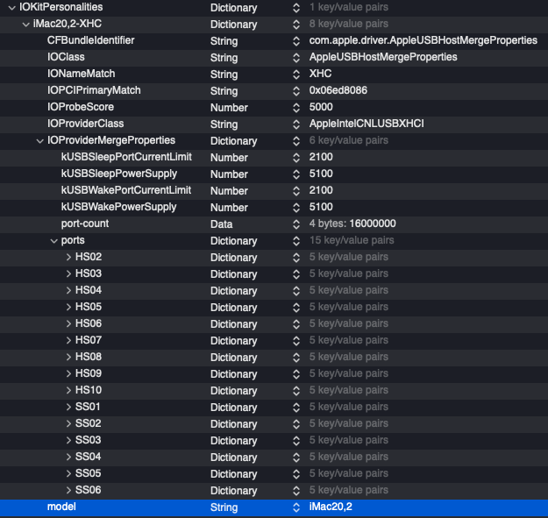Click the XHC value

pos(321,74)
